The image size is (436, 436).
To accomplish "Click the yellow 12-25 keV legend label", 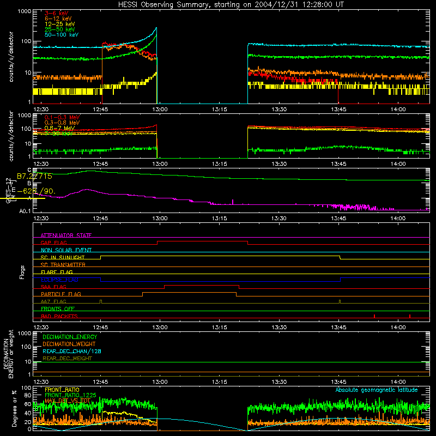I will coord(59,24).
